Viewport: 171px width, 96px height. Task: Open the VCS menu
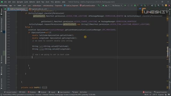tap(52, 2)
